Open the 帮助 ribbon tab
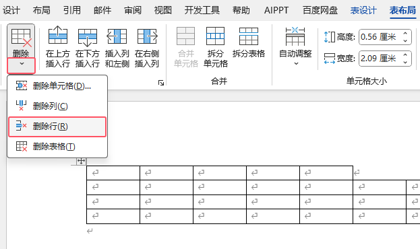The width and height of the screenshot is (420, 249). click(241, 10)
